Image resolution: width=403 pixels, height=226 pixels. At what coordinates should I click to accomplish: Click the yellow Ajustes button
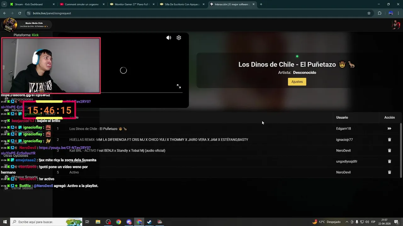297,82
